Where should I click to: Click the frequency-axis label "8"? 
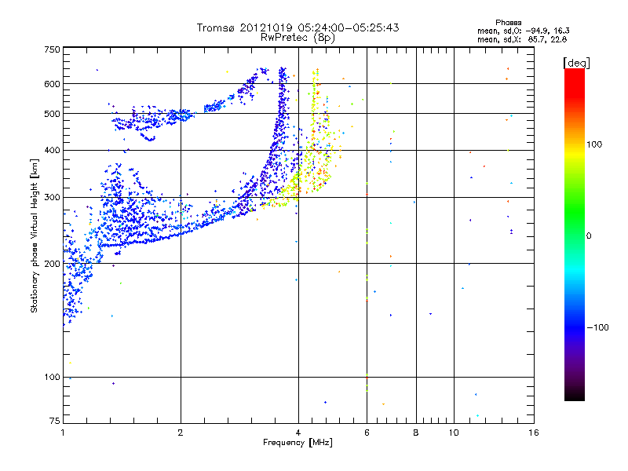pyautogui.click(x=416, y=433)
